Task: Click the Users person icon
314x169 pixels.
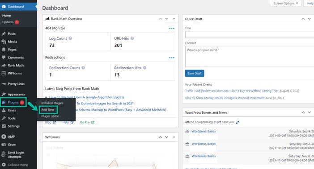Action: (4, 110)
